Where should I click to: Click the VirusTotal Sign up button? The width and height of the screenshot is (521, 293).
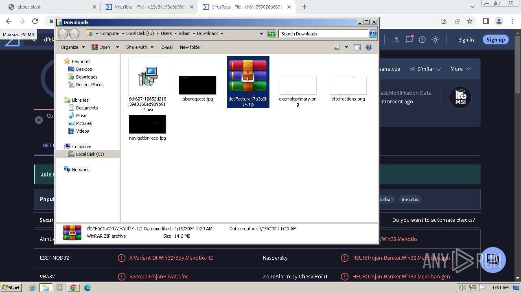[x=495, y=39]
